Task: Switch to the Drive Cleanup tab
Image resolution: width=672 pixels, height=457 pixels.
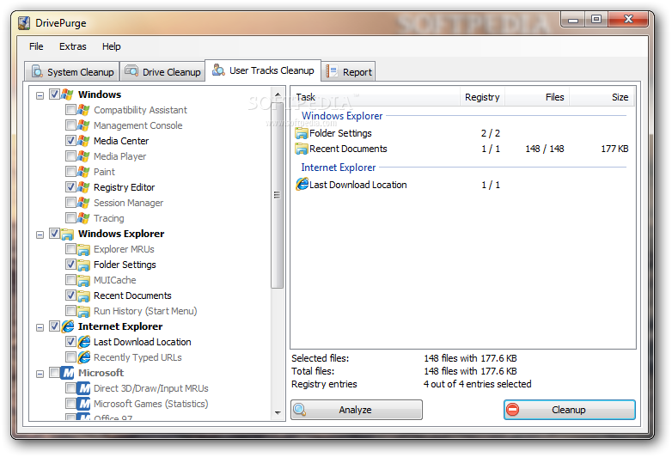Action: (x=163, y=71)
